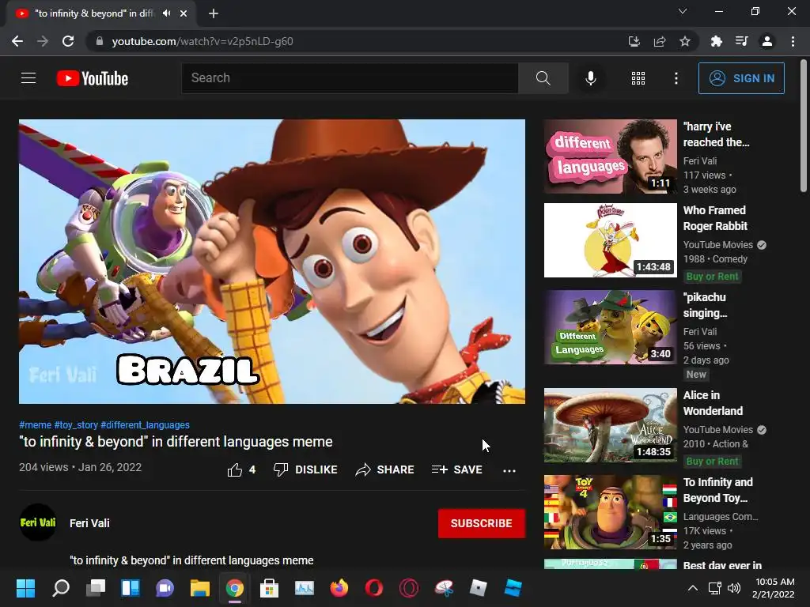Open YouTube settings three-dot menu
The width and height of the screenshot is (810, 607).
tap(676, 78)
